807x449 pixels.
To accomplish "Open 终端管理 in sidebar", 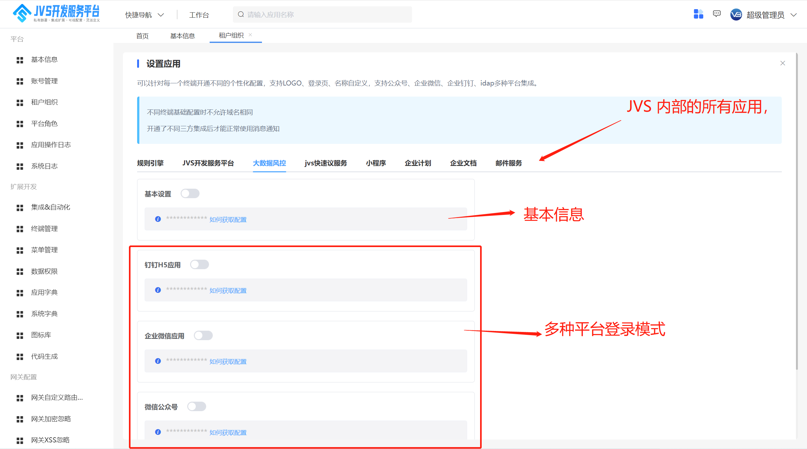I will point(44,229).
